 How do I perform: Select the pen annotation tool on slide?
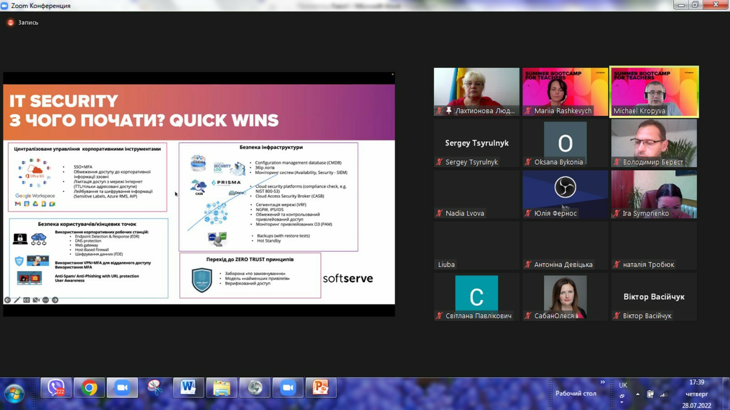point(17,300)
